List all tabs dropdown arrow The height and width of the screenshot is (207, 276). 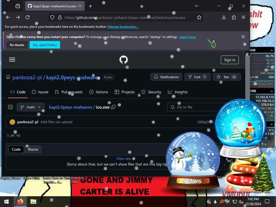click(x=196, y=6)
